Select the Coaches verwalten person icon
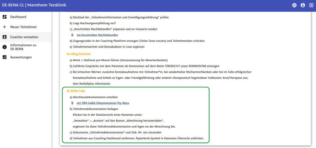This screenshot has height=148, width=316. 5,37
